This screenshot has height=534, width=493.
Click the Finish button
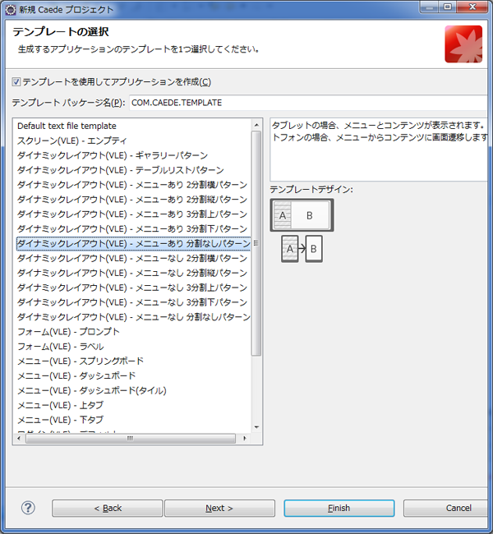pos(339,508)
